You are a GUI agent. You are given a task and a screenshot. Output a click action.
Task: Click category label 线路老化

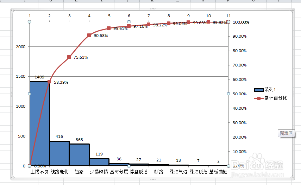tap(59, 172)
